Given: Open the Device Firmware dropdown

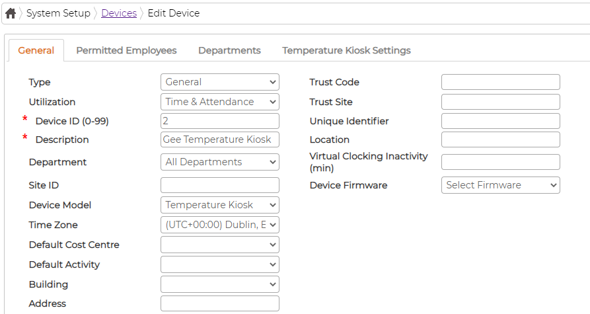Looking at the screenshot, I should pos(500,185).
